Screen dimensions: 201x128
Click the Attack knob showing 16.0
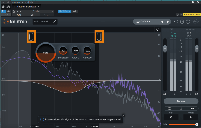point(75,51)
